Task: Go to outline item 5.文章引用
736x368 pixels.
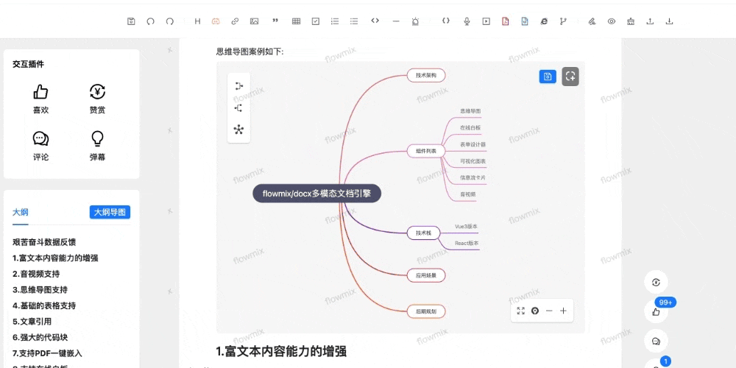Action: [32, 322]
